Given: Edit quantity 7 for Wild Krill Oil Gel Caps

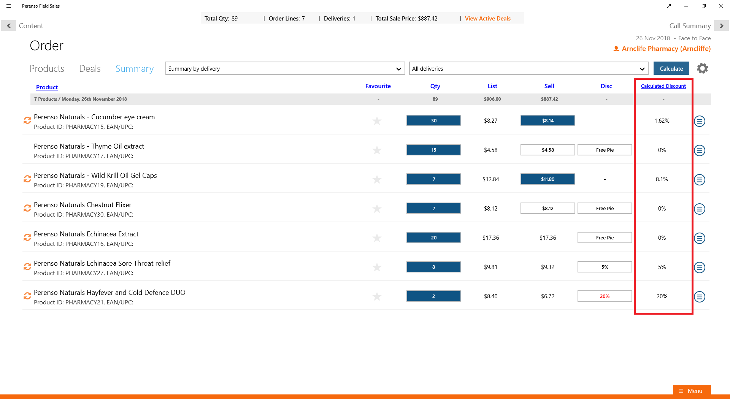Looking at the screenshot, I should pos(433,179).
